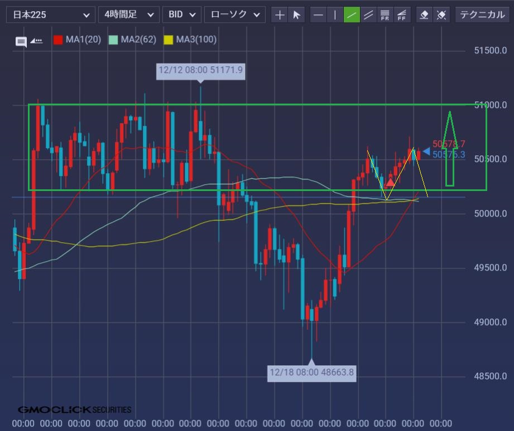Click the eraser tool to delete drawing

click(x=424, y=15)
